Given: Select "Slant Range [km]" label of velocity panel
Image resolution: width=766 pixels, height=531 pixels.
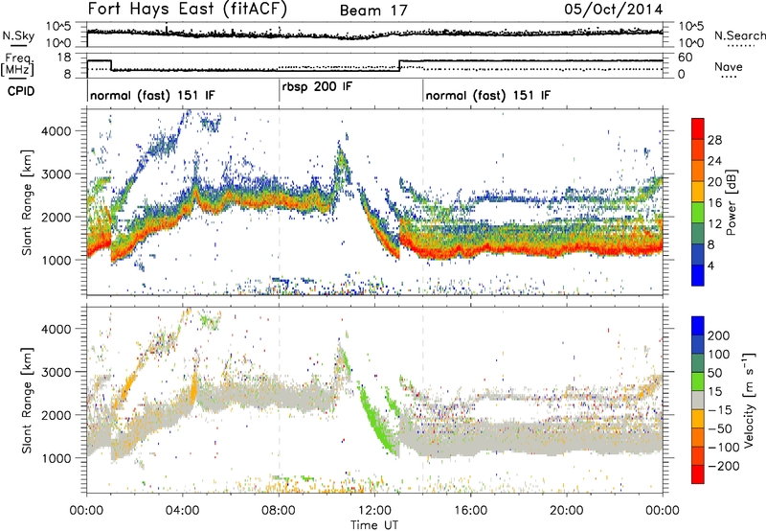Looking at the screenshot, I should coord(27,401).
